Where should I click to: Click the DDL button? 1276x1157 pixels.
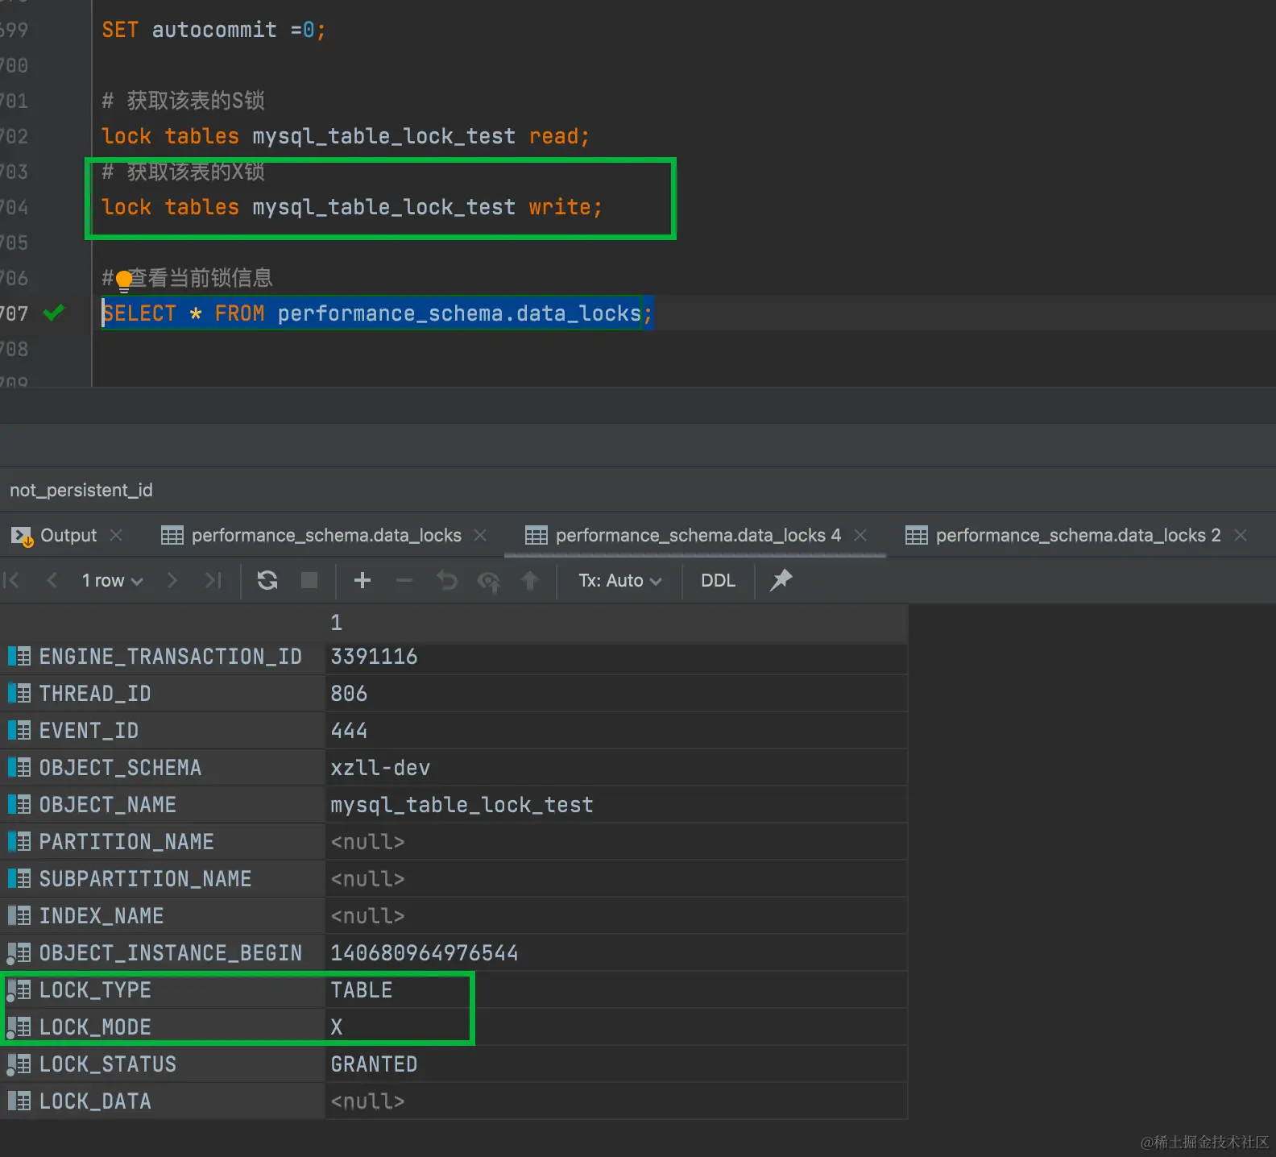pyautogui.click(x=718, y=580)
